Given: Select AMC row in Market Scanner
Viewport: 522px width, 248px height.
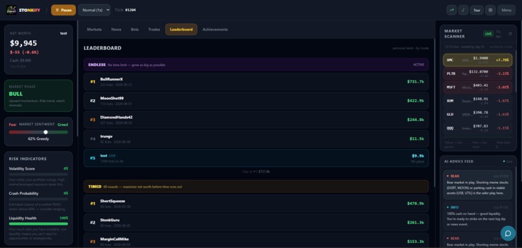Looking at the screenshot, I should click(x=477, y=60).
